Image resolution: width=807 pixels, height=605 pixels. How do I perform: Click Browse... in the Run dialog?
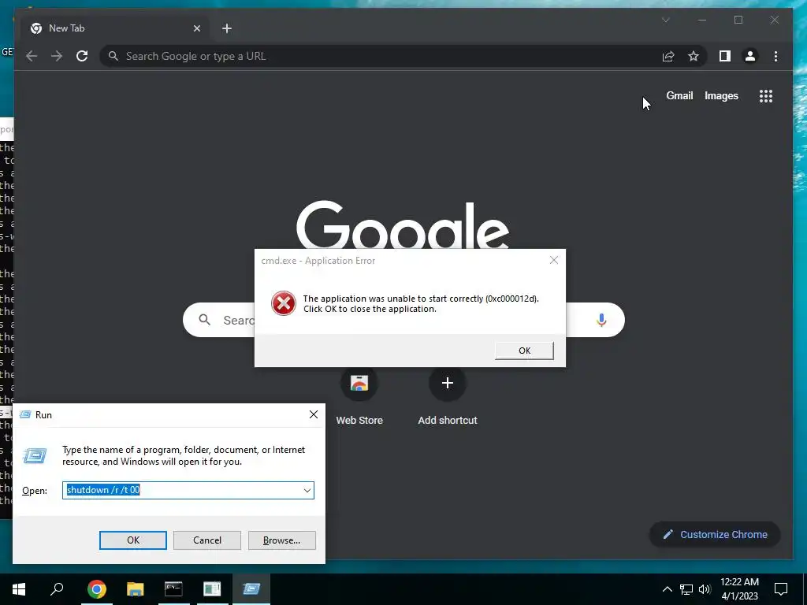click(281, 540)
